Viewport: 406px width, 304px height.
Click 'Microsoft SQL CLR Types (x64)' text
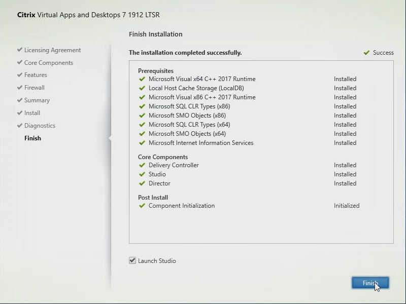(x=189, y=125)
